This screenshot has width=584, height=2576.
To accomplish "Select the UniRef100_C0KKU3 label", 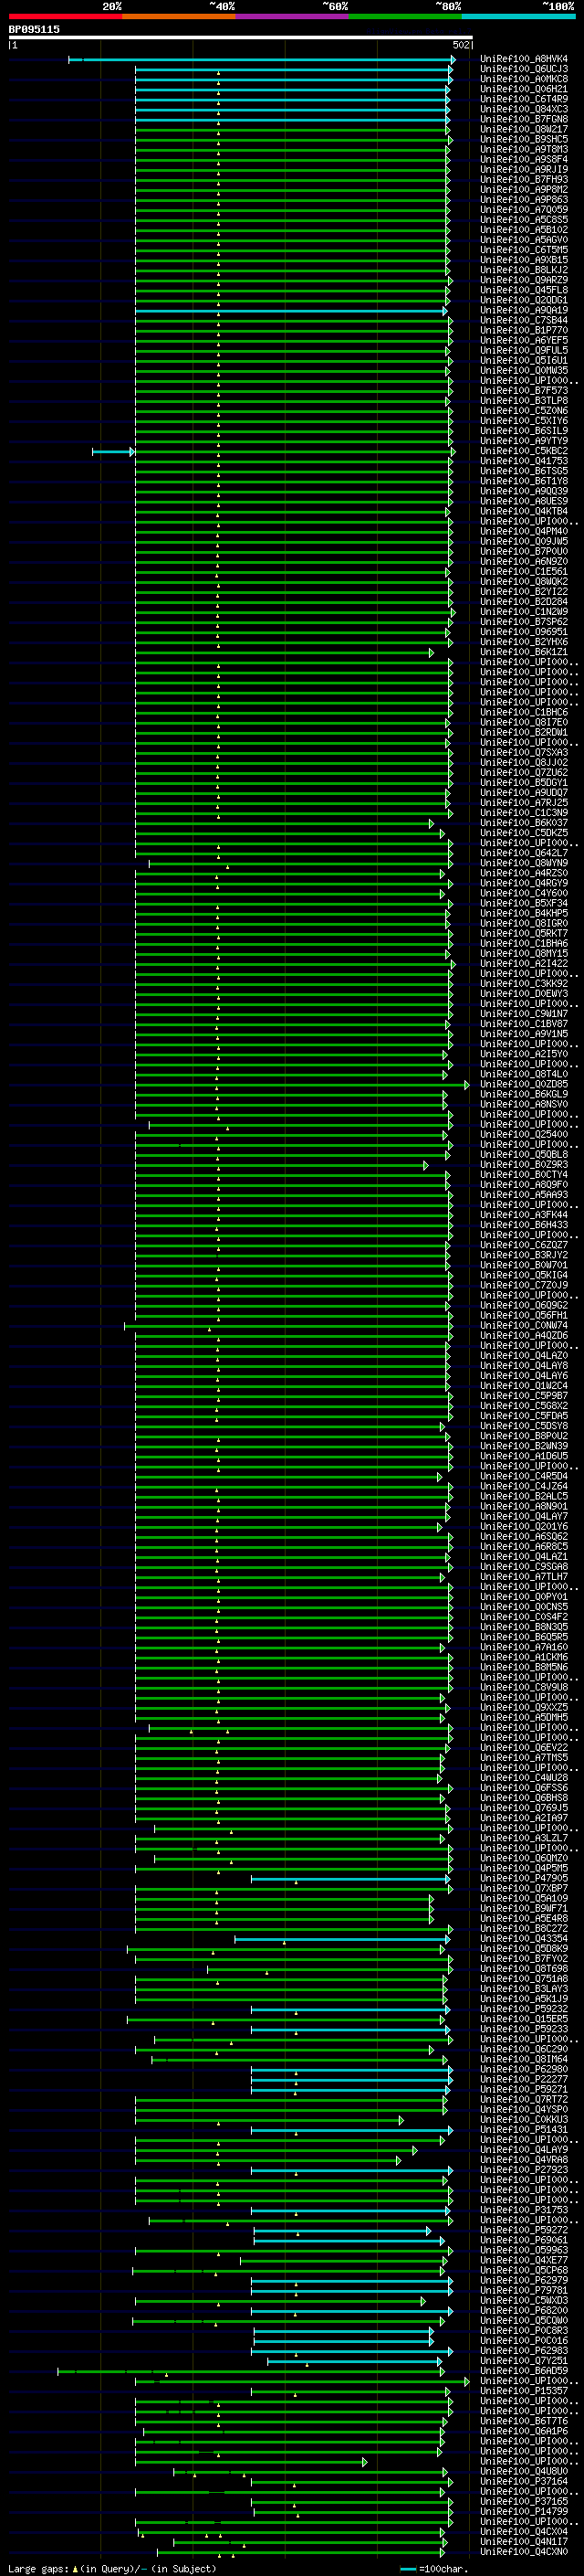I will coord(523,2119).
